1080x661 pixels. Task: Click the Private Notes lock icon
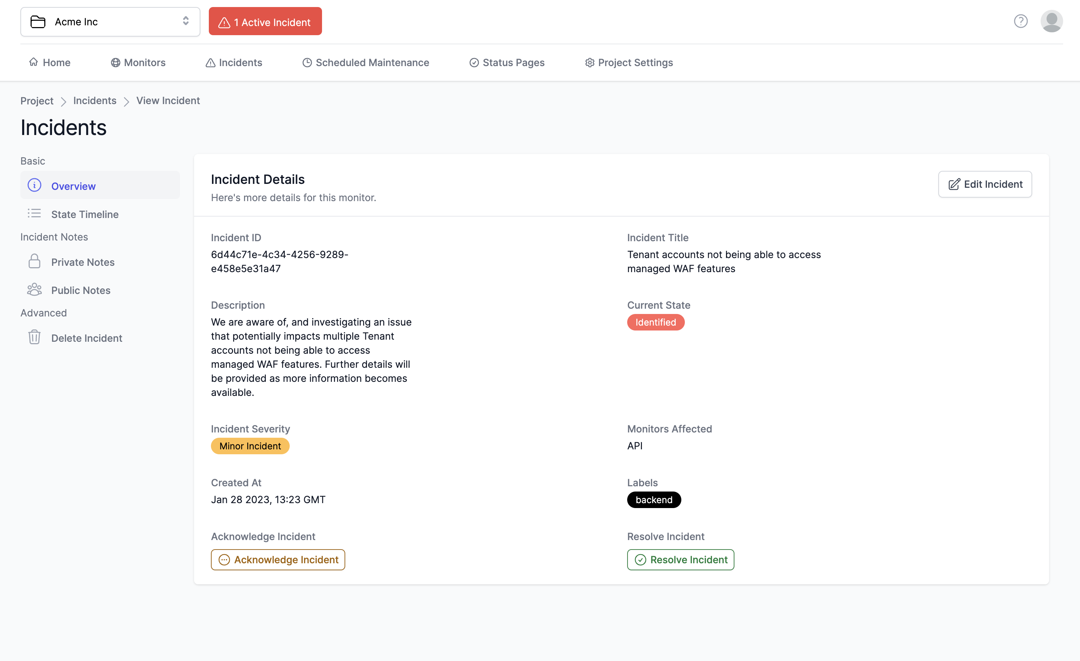coord(34,262)
